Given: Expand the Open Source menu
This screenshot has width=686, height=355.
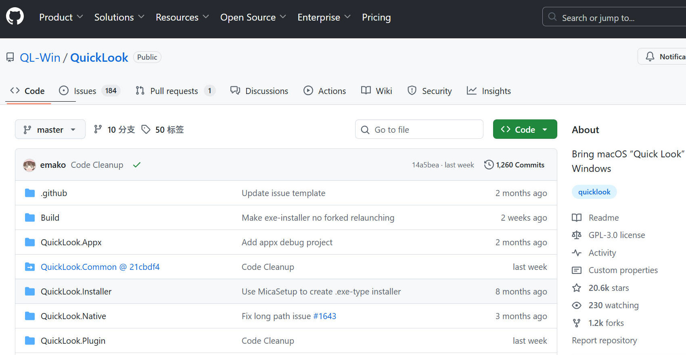Looking at the screenshot, I should tap(253, 17).
